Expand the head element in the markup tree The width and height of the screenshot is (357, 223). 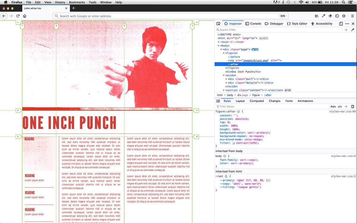[219, 42]
